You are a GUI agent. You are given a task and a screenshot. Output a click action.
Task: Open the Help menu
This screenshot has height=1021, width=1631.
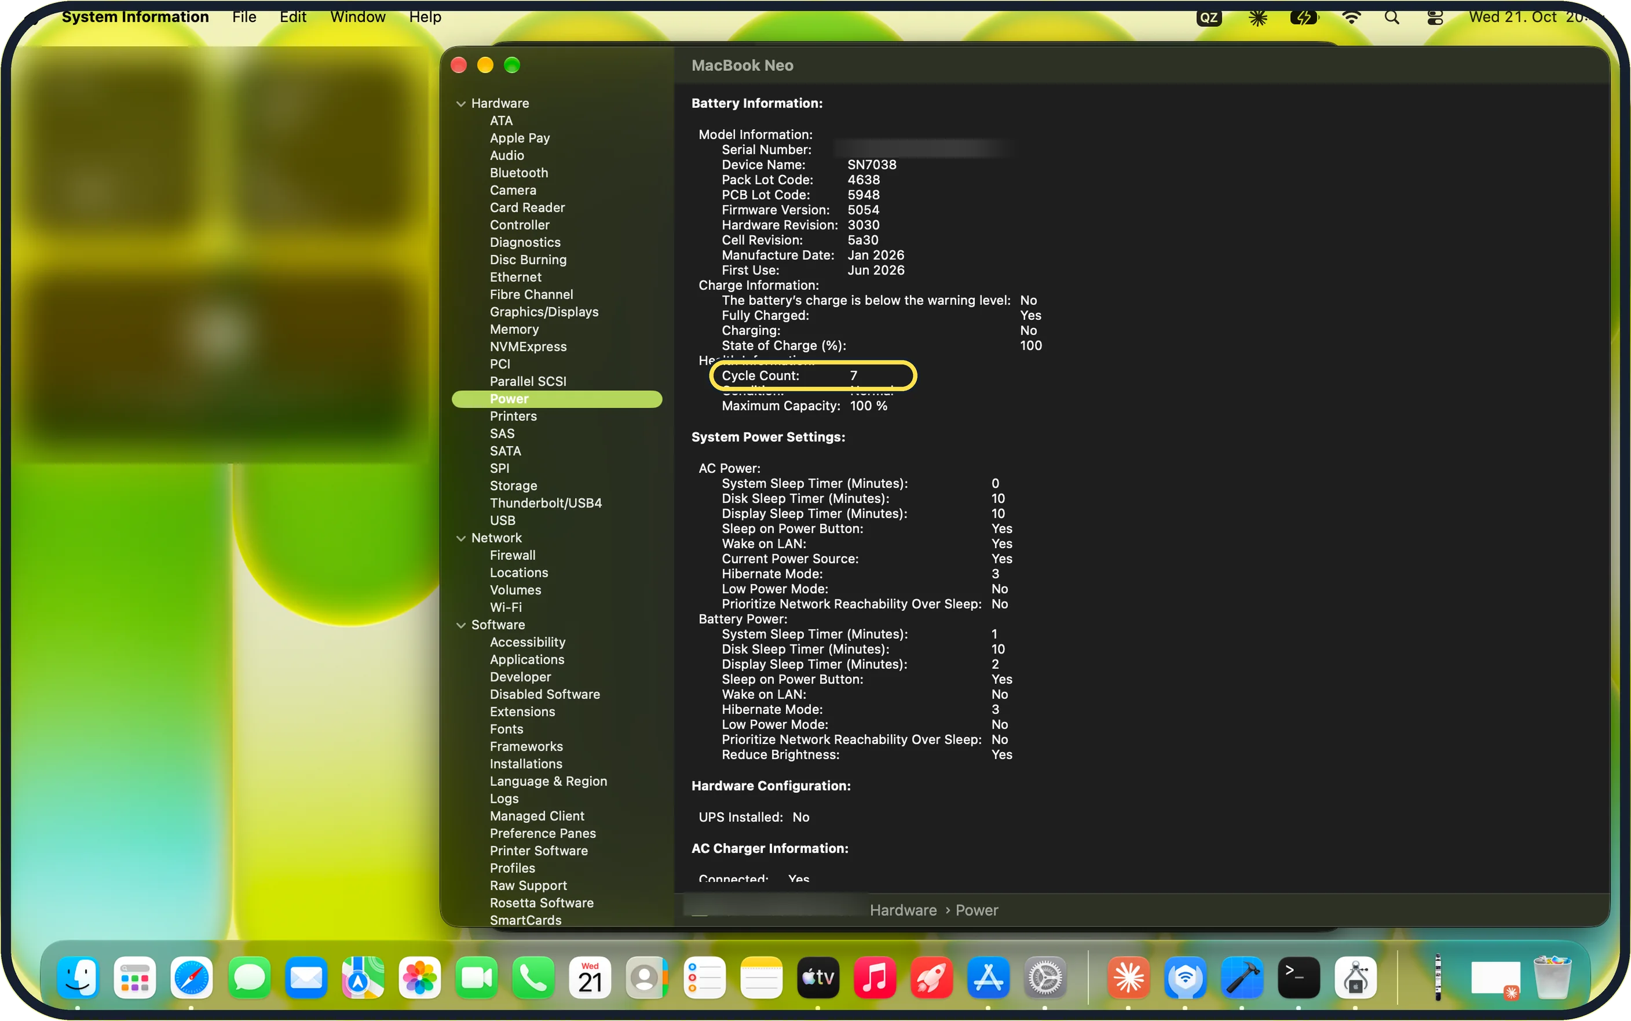tap(425, 17)
